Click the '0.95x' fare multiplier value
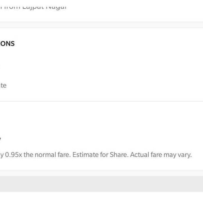Image resolution: width=203 pixels, height=199 pixels. (14, 155)
